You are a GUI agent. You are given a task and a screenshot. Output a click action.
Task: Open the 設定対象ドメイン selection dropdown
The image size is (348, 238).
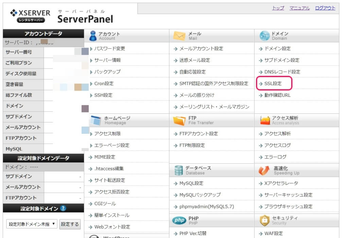pyautogui.click(x=31, y=224)
